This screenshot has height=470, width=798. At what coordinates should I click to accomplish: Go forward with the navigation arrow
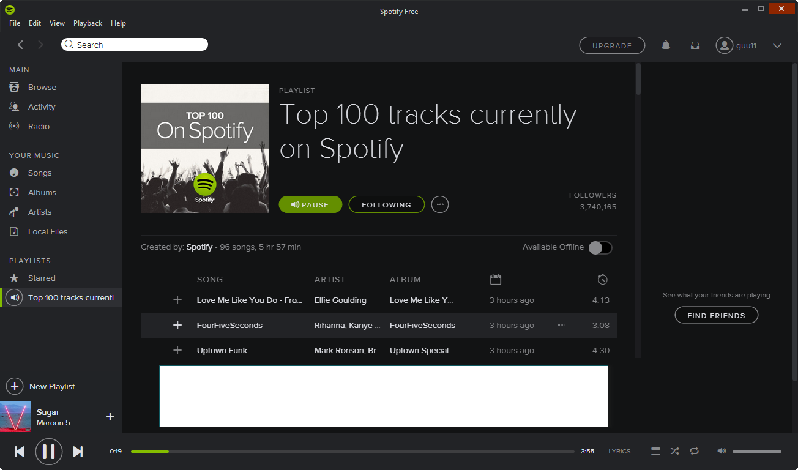tap(41, 45)
